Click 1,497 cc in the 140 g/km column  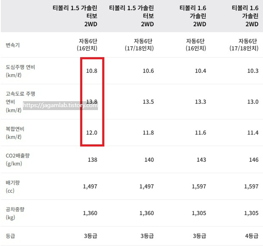pyautogui.click(x=147, y=187)
